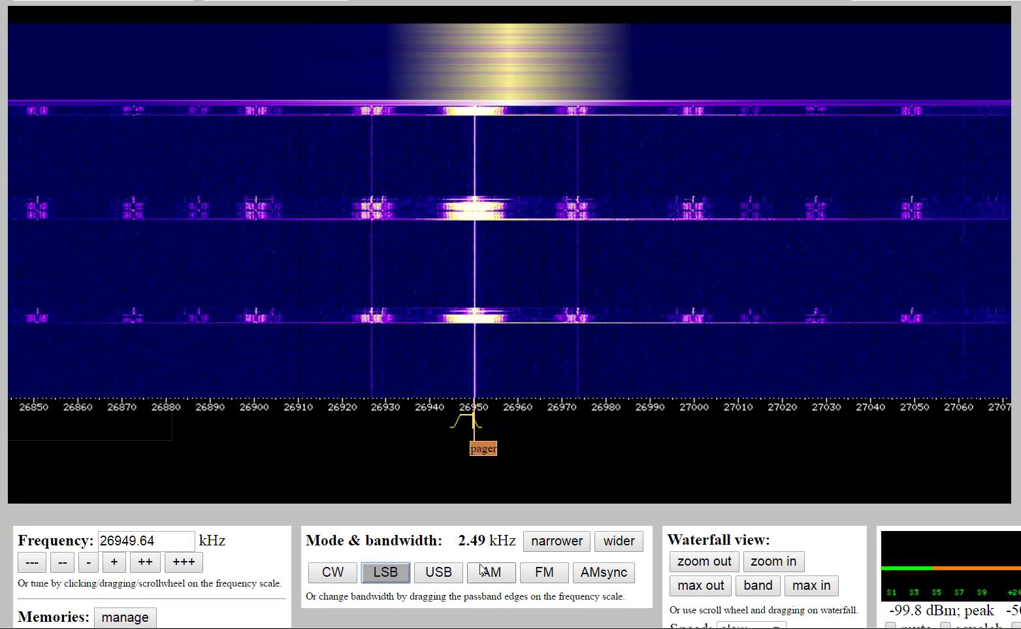Click 27000 on the frequency scale

point(694,407)
